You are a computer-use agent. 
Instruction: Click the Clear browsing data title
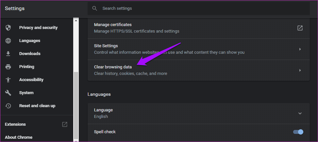(113, 67)
